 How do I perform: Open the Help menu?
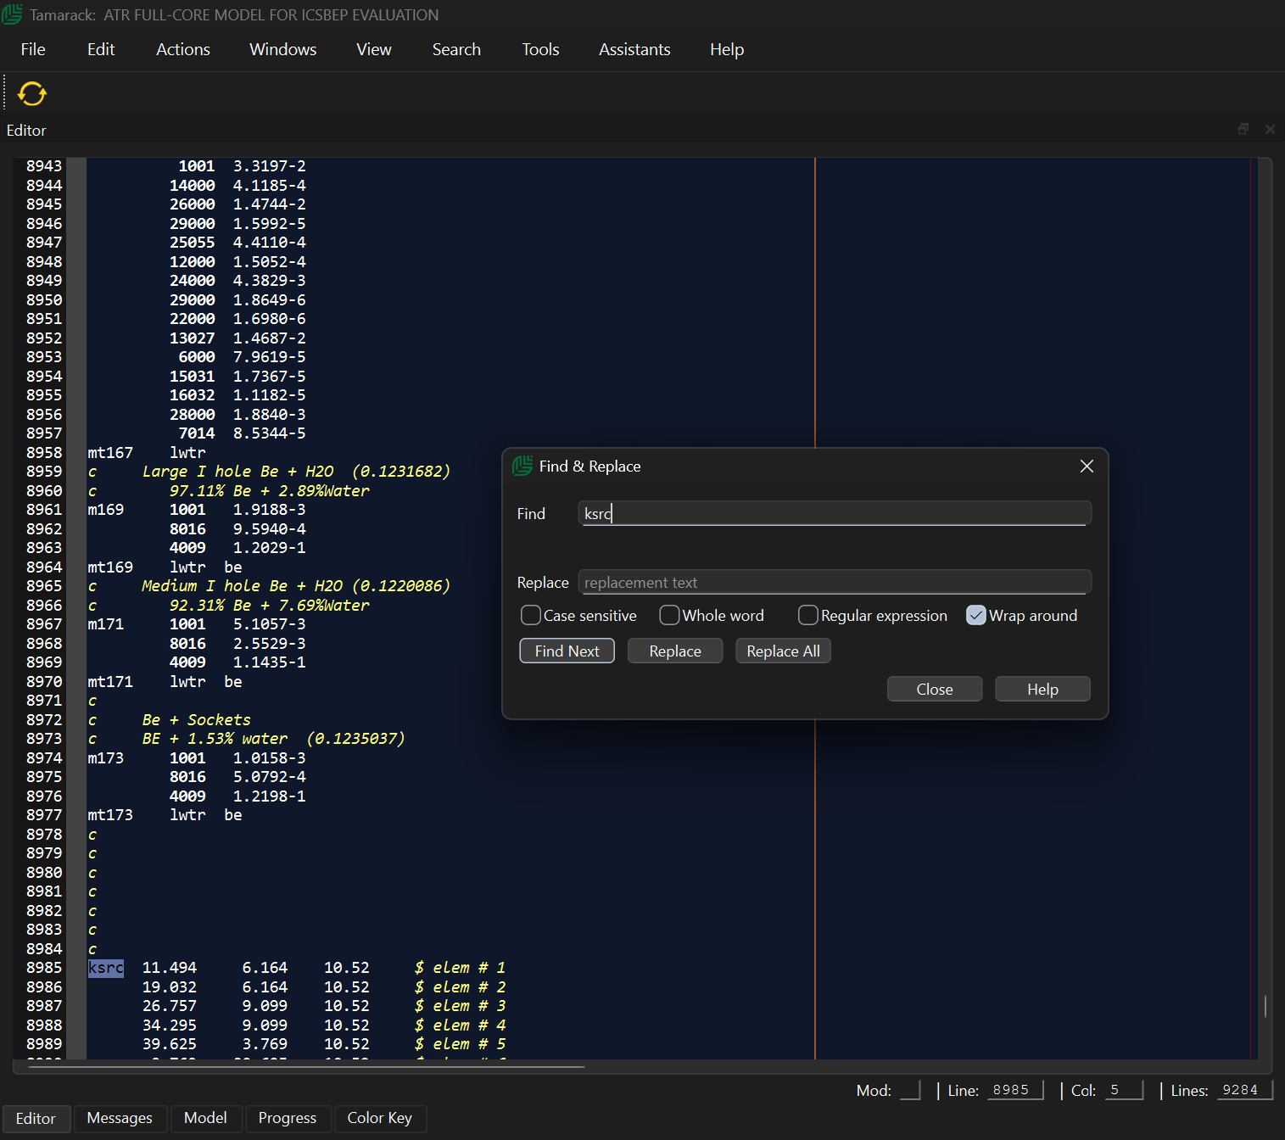(x=727, y=49)
